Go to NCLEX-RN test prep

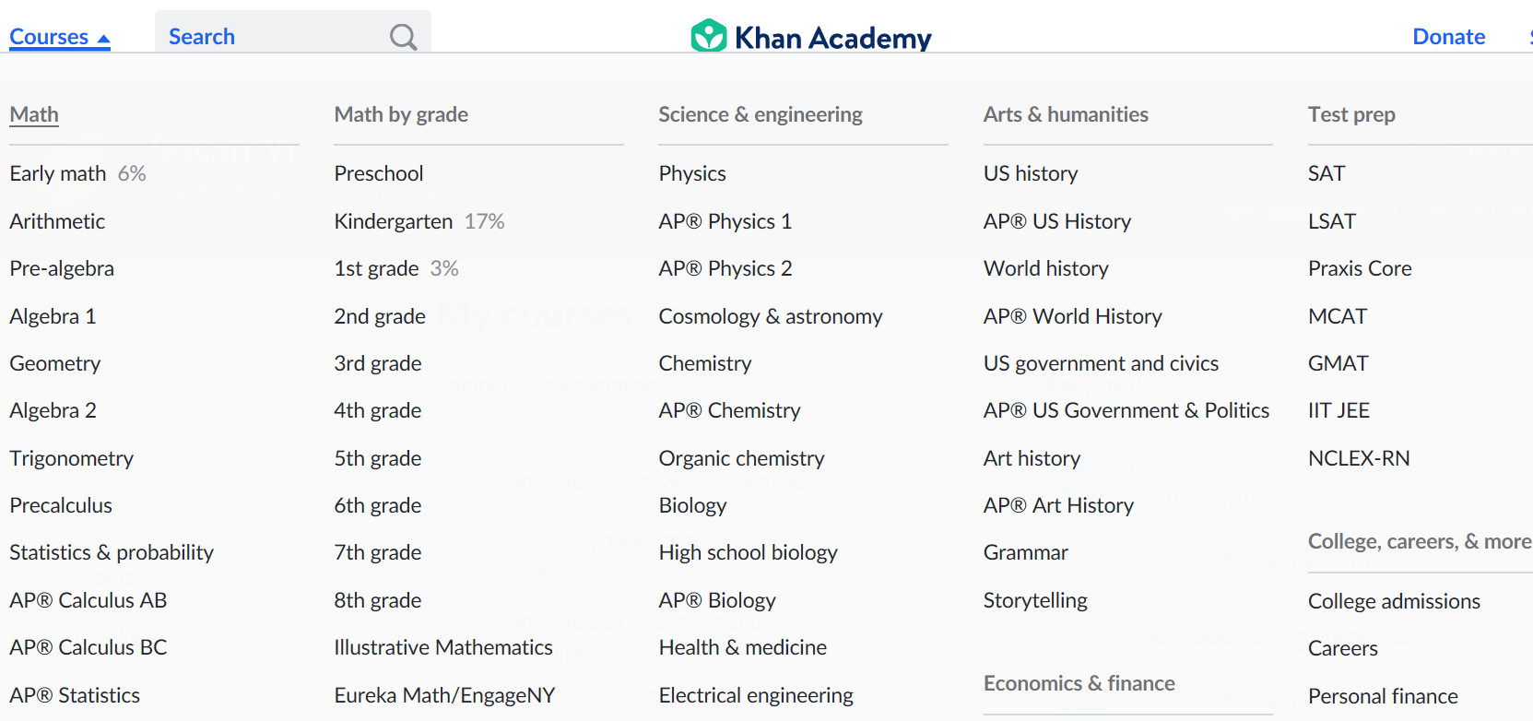coord(1358,458)
